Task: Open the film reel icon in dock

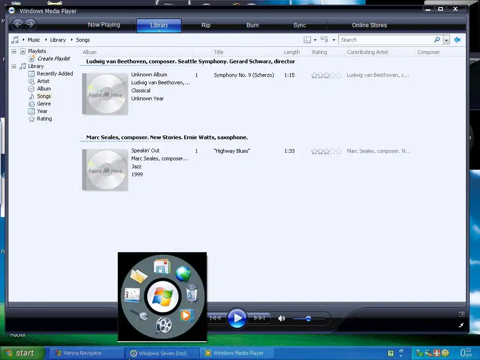Action: [163, 326]
